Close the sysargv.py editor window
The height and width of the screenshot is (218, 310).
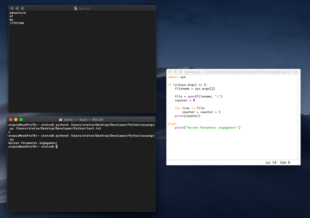click(170, 72)
